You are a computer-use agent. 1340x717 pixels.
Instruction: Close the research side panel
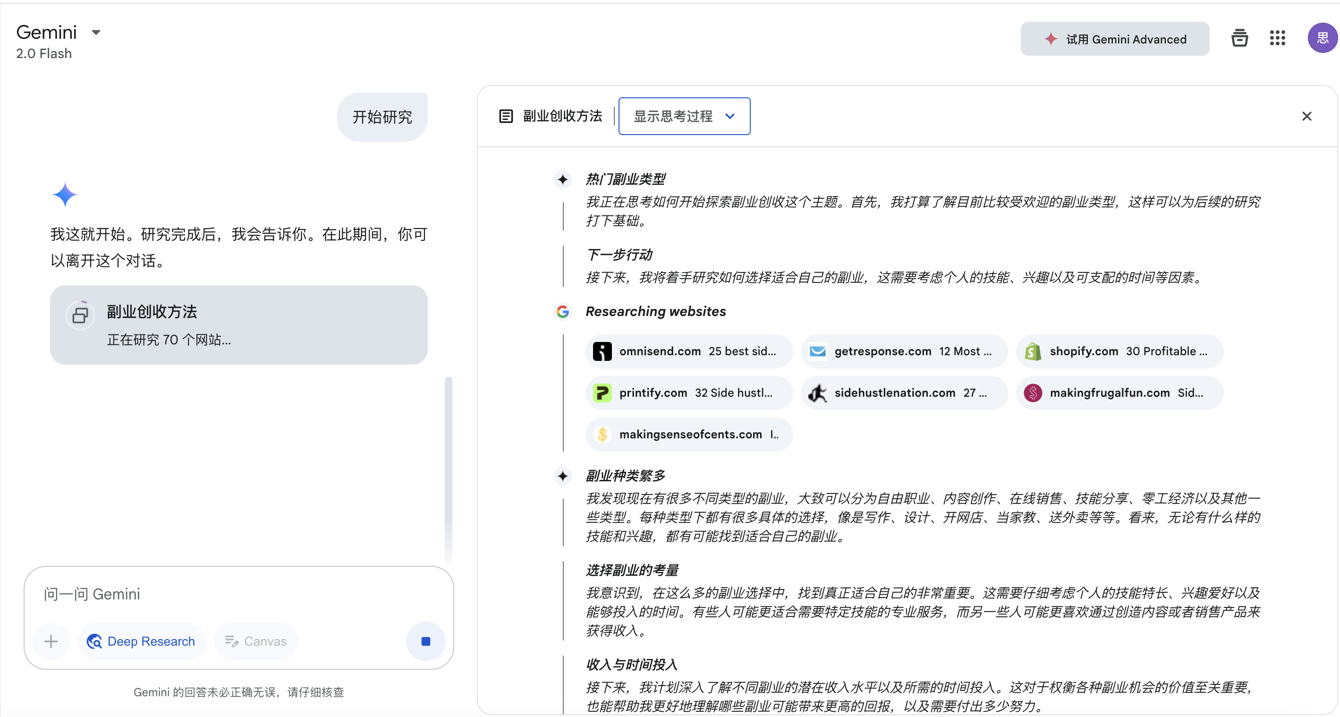1306,116
